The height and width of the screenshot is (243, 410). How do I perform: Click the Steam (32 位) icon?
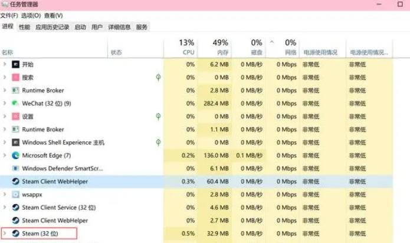point(16,234)
